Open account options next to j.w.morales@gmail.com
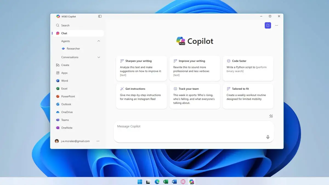Image resolution: width=329 pixels, height=185 pixels. click(98, 141)
